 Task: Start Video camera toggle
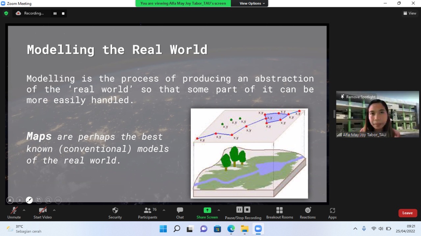point(42,213)
